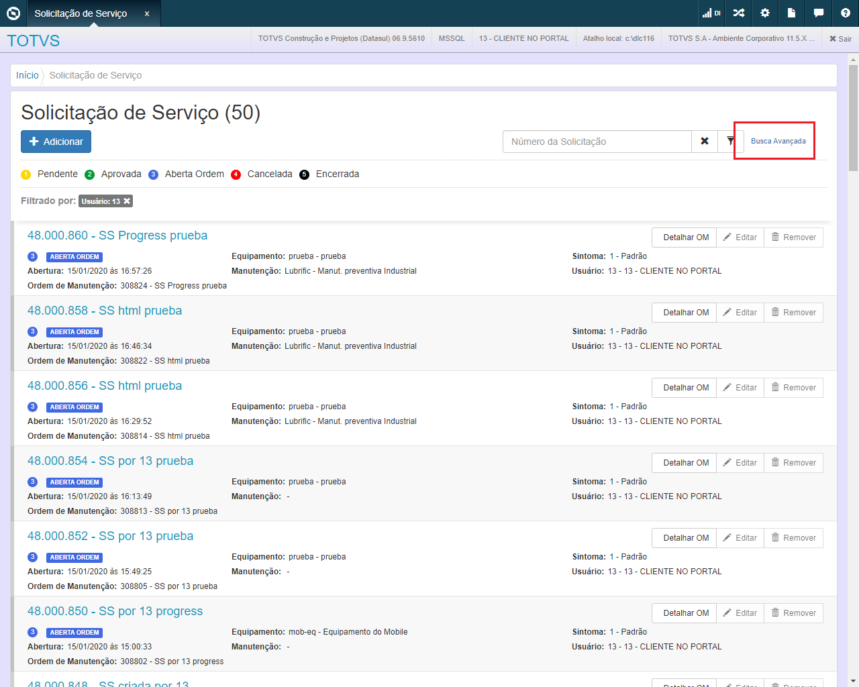Close the Solicitação de Serviço tab
The width and height of the screenshot is (859, 687).
[147, 13]
